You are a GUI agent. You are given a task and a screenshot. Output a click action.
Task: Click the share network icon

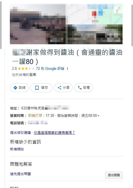point(60,88)
